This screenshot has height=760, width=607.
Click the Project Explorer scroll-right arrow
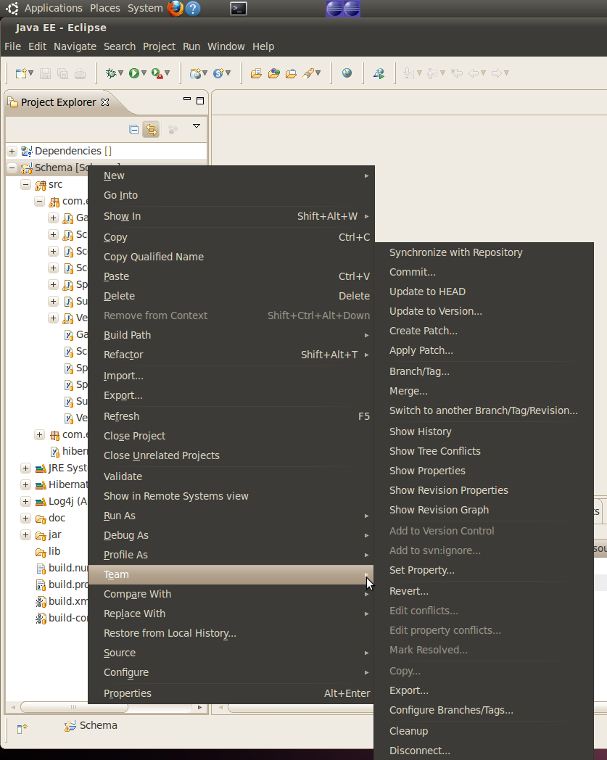[199, 708]
